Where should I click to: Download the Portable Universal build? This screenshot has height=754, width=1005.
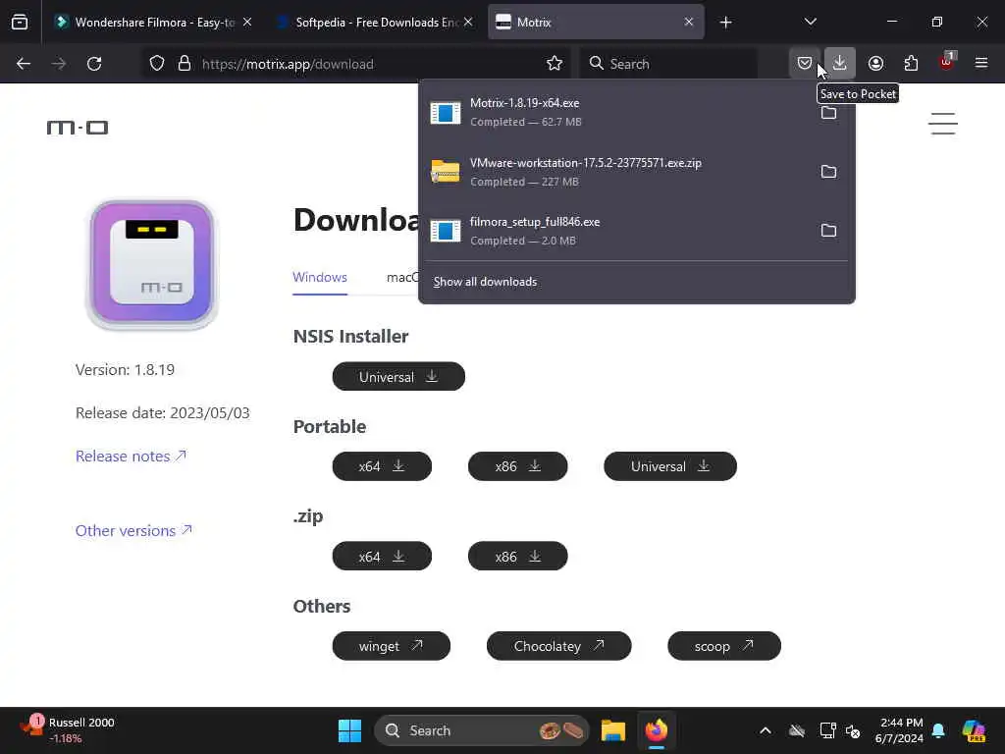point(670,466)
